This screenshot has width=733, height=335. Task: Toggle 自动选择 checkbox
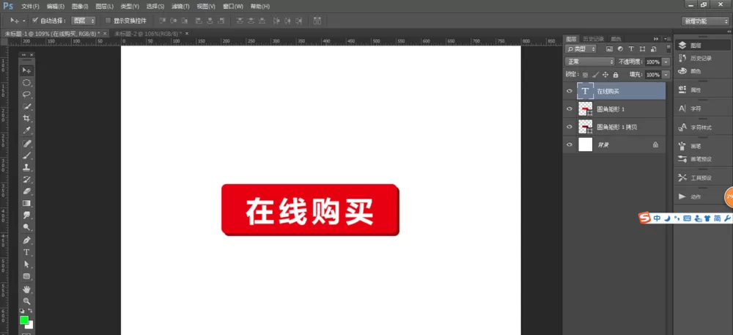[x=35, y=21]
